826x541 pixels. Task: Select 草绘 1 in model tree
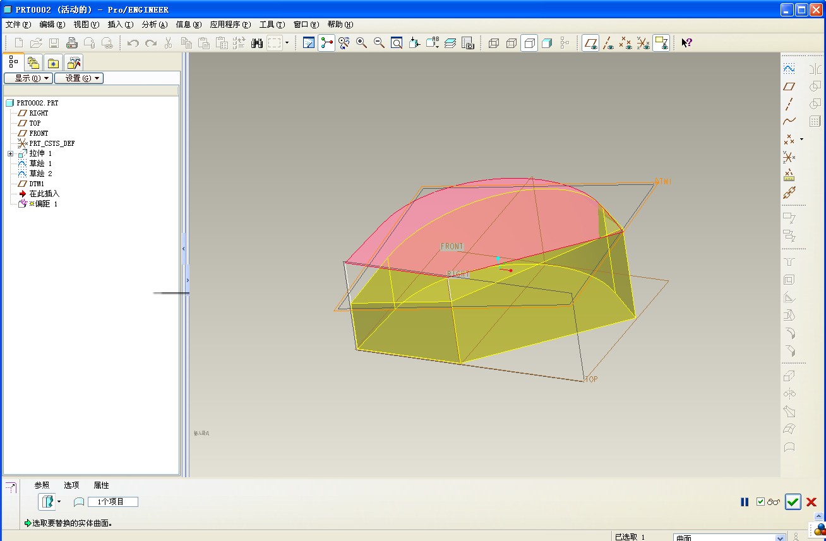[40, 163]
